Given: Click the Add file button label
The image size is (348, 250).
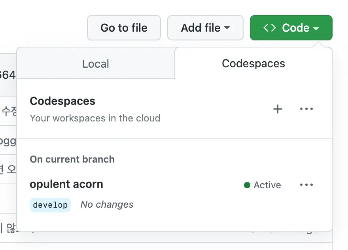Looking at the screenshot, I should click(201, 28).
